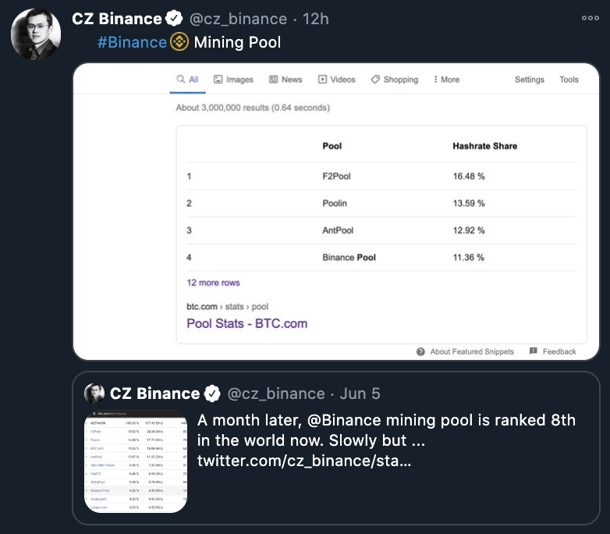
Task: Open the three-dot tweet options menu
Action: [590, 18]
